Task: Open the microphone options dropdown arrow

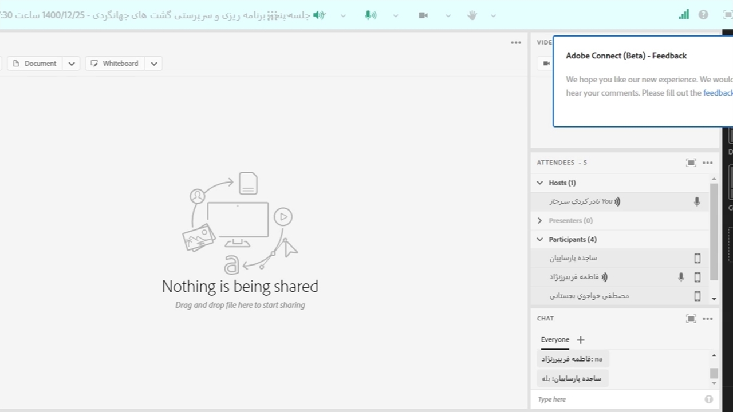Action: coord(395,15)
